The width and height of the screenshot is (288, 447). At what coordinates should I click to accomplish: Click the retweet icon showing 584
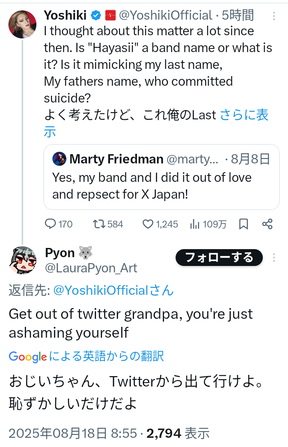point(98,224)
